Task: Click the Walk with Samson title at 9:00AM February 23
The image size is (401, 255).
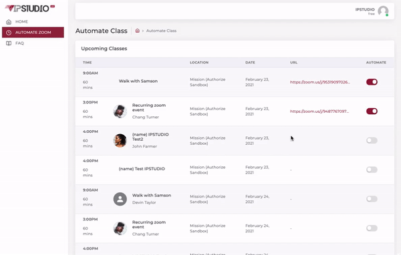Action: click(138, 81)
